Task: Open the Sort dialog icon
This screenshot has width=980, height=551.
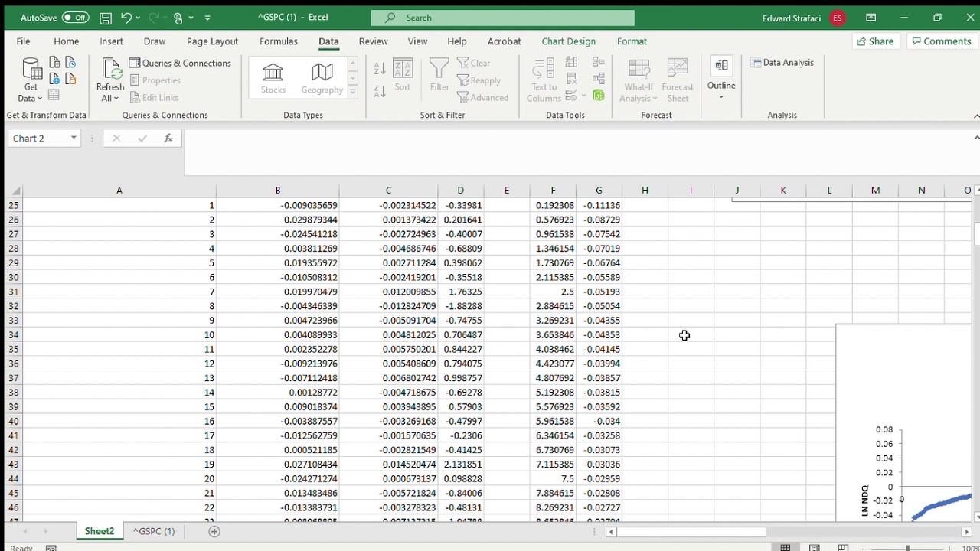Action: coord(403,75)
